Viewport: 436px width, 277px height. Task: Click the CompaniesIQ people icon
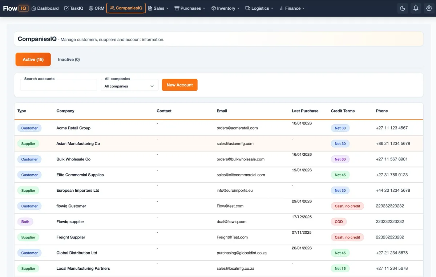pyautogui.click(x=112, y=8)
